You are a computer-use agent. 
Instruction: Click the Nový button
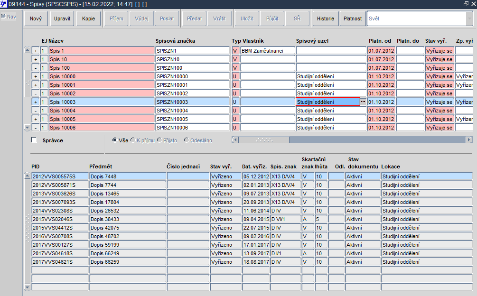click(36, 18)
